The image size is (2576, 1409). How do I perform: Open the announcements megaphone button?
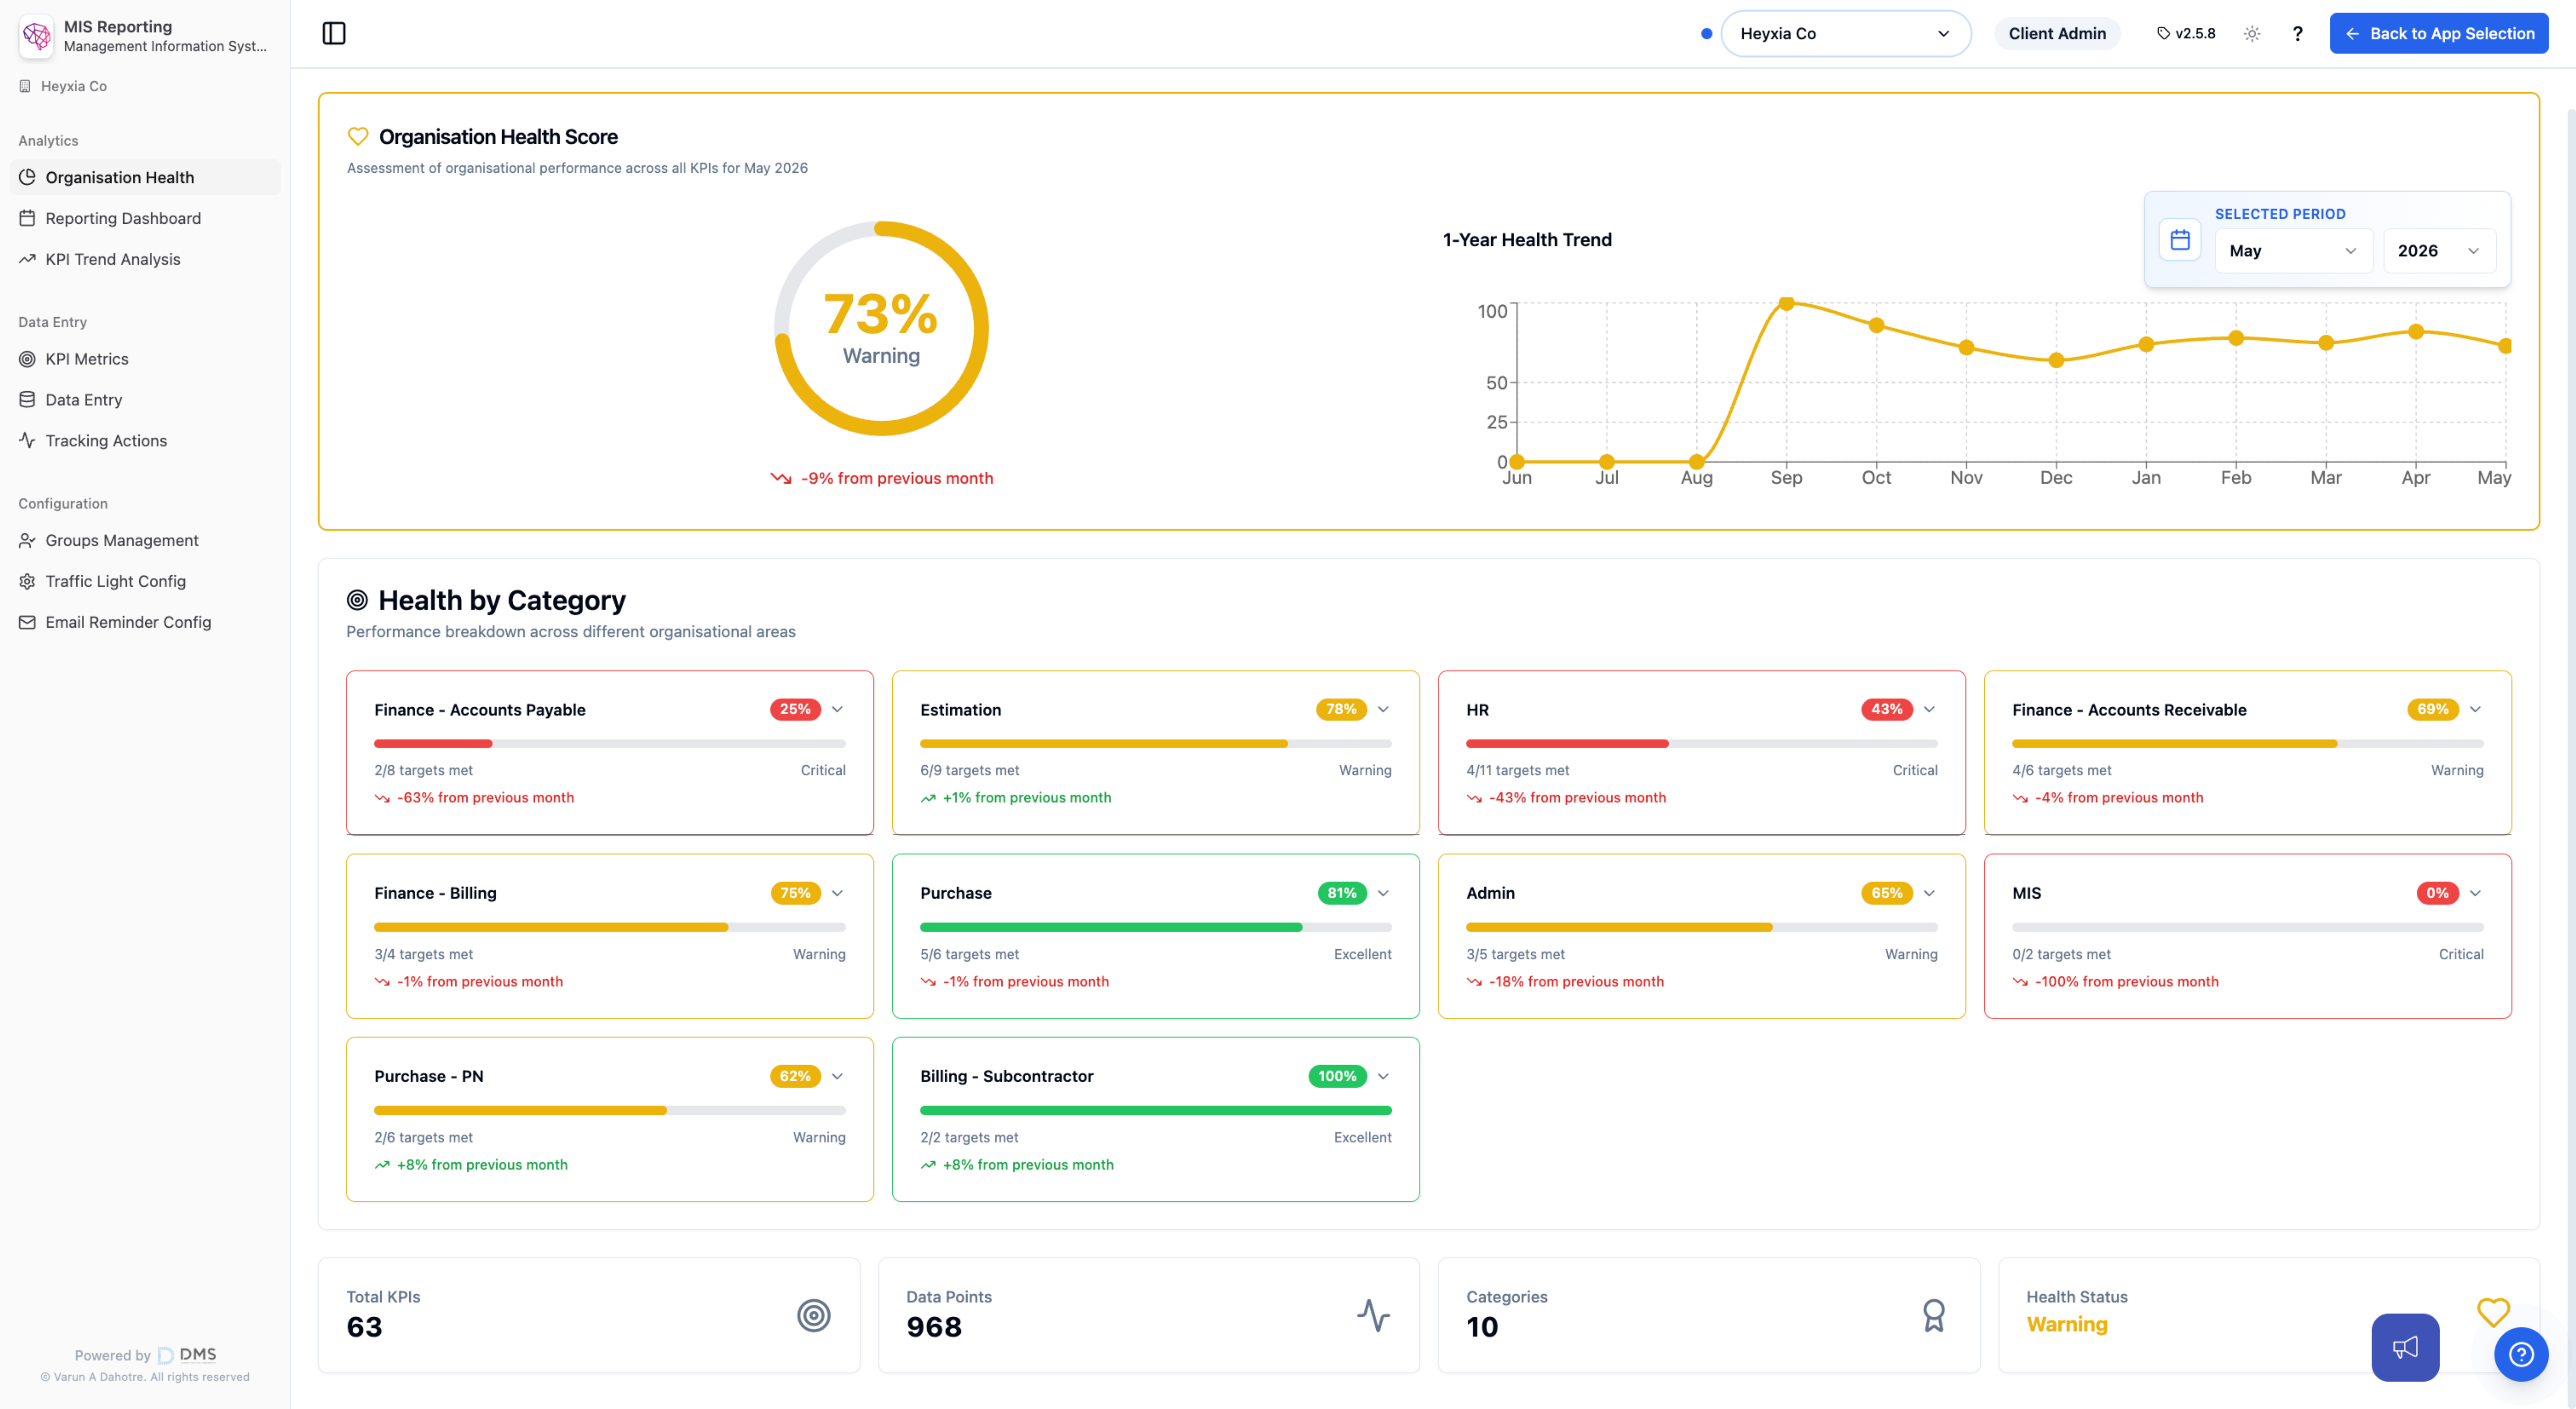2405,1347
